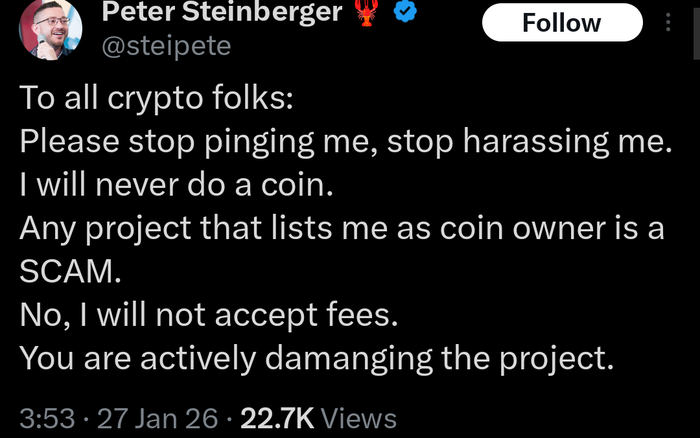The height and width of the screenshot is (438, 700).
Task: Click the 3:53 post timestamp
Action: coord(47,418)
